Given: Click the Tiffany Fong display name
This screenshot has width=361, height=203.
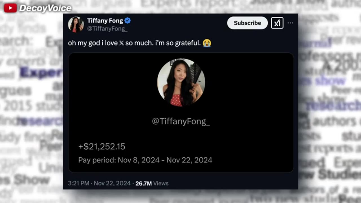Looking at the screenshot, I should 105,21.
